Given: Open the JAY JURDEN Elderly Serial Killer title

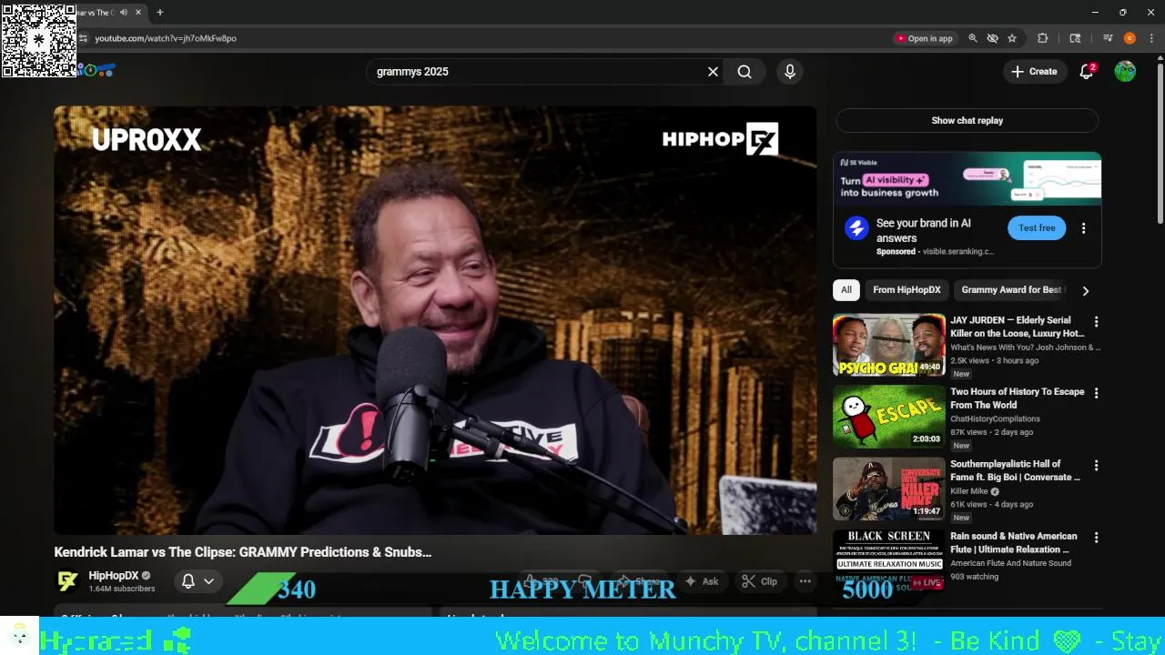Looking at the screenshot, I should point(1017,327).
